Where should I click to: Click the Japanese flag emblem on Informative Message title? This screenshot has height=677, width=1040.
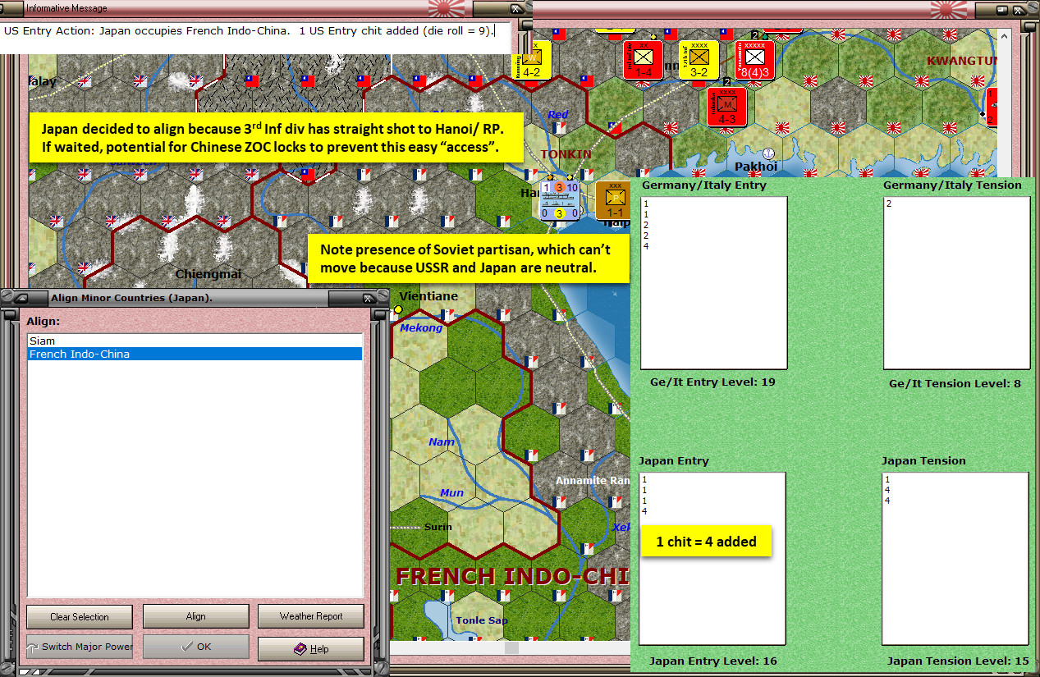pos(448,8)
